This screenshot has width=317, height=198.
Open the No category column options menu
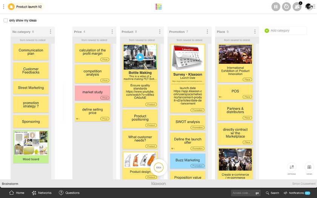coord(50,32)
